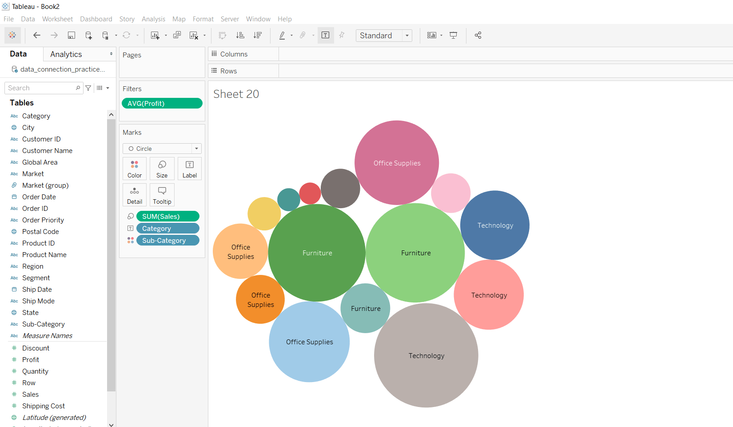Expand the Pause Auto Updates dropdown arrow
733x427 pixels.
point(116,36)
